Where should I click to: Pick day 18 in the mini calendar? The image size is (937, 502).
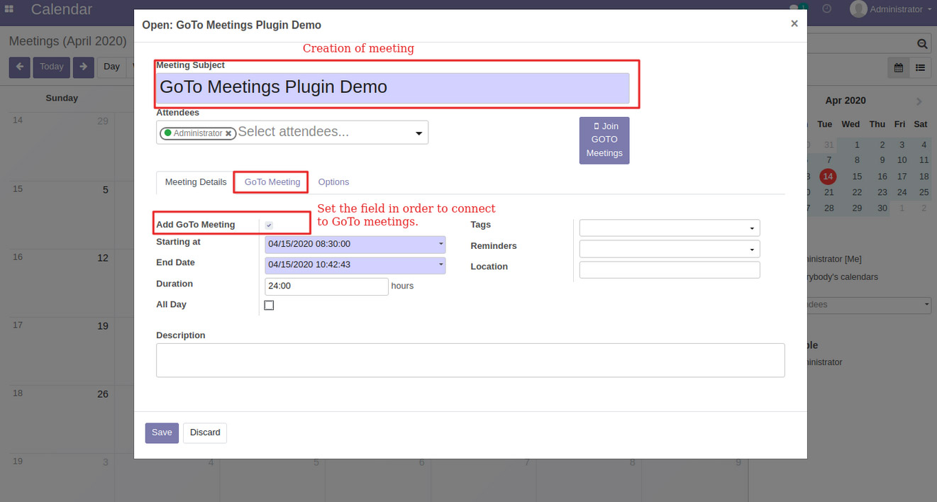click(x=924, y=176)
